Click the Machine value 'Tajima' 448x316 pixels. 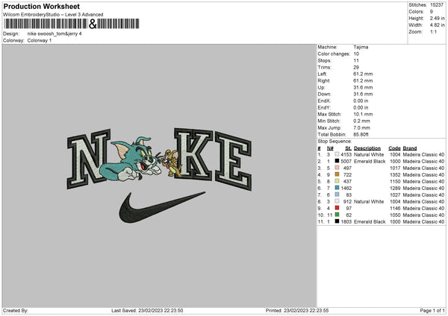point(361,47)
